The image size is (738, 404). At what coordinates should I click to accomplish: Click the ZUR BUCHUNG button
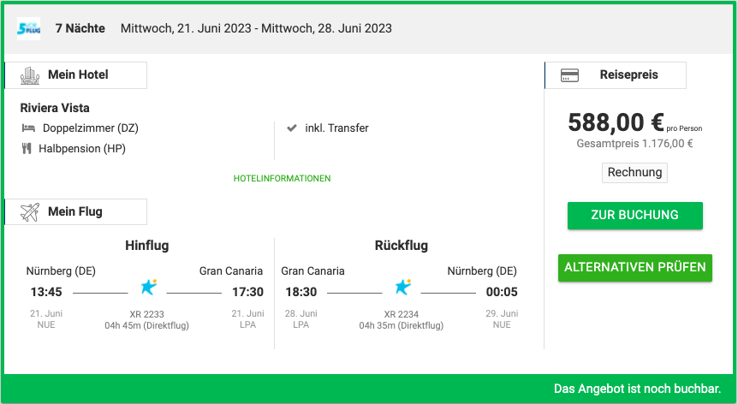[x=635, y=216]
